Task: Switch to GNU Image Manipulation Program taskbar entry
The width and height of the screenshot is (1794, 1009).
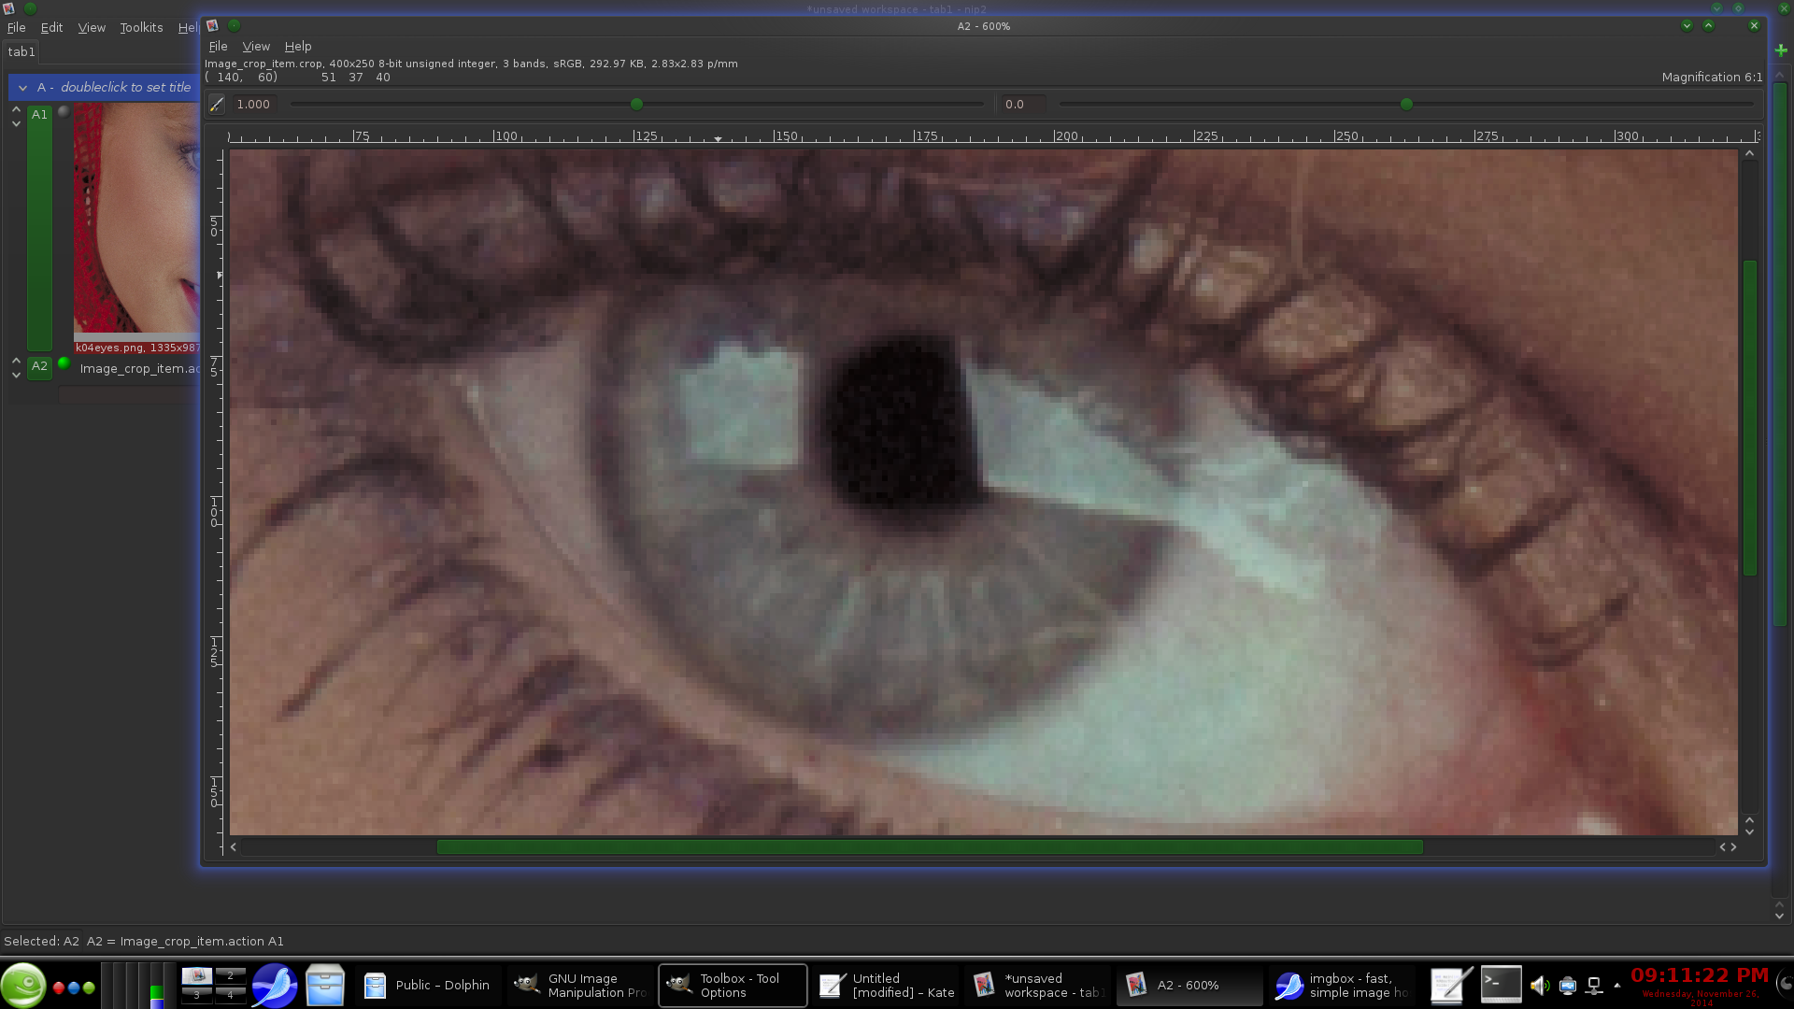Action: [579, 986]
